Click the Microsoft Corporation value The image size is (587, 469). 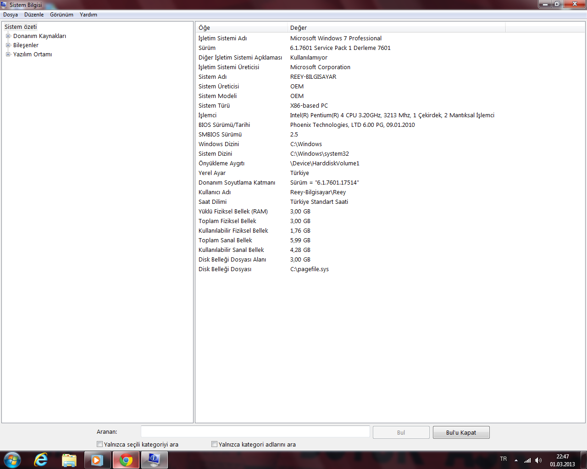[x=320, y=67]
